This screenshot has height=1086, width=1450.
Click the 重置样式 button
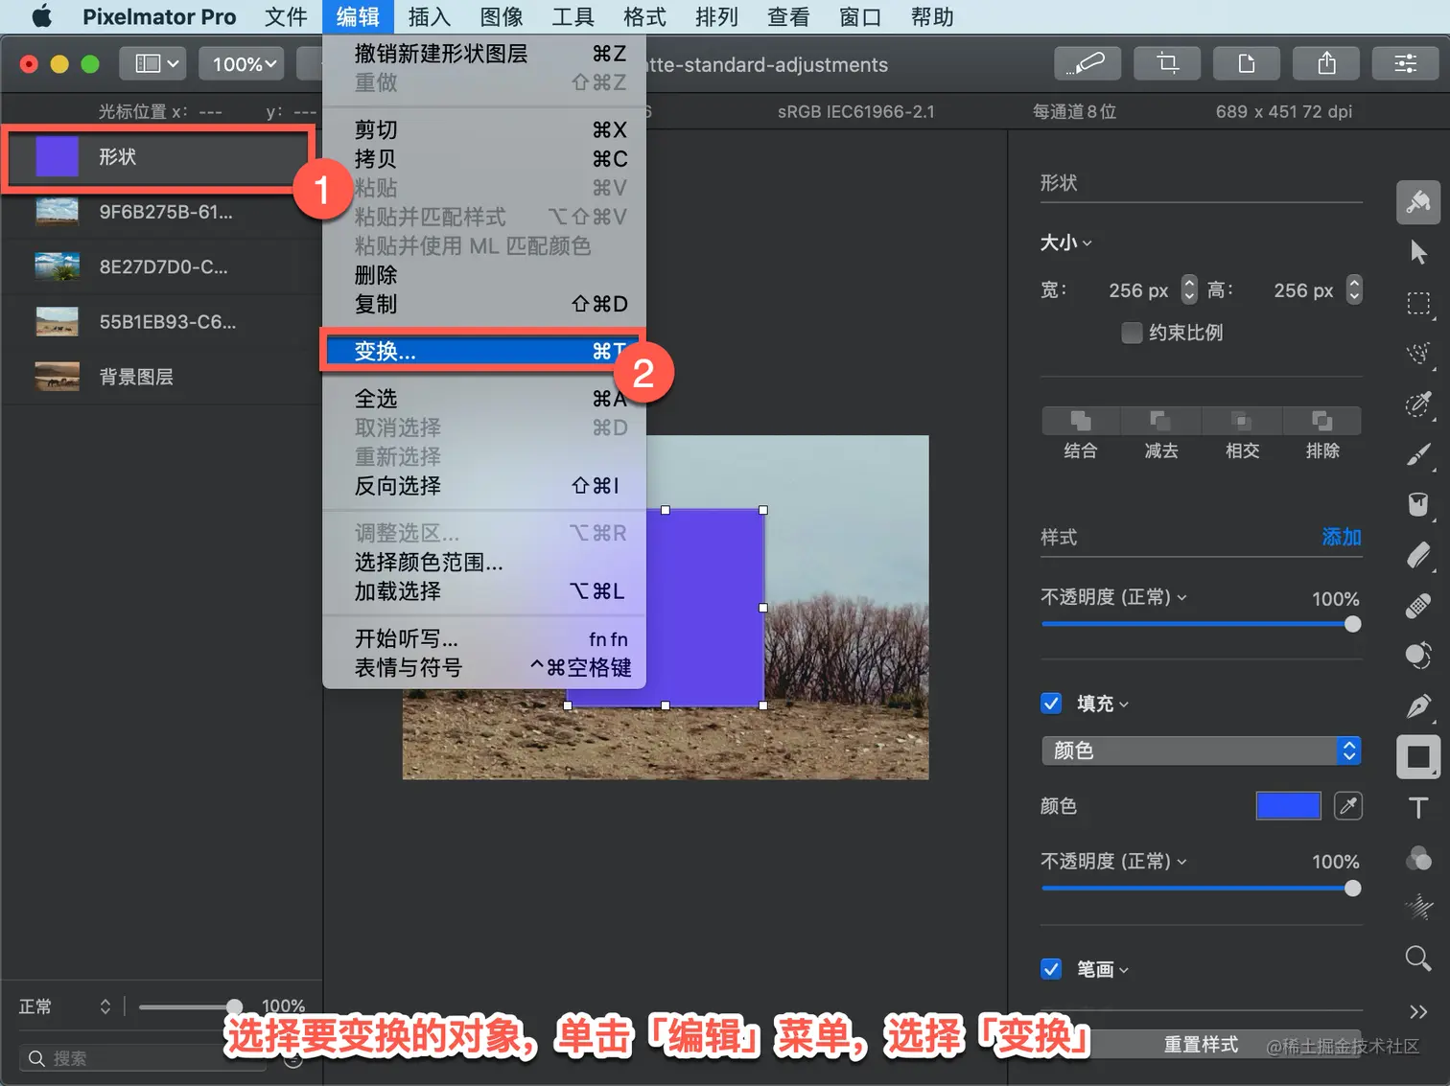point(1201,1044)
